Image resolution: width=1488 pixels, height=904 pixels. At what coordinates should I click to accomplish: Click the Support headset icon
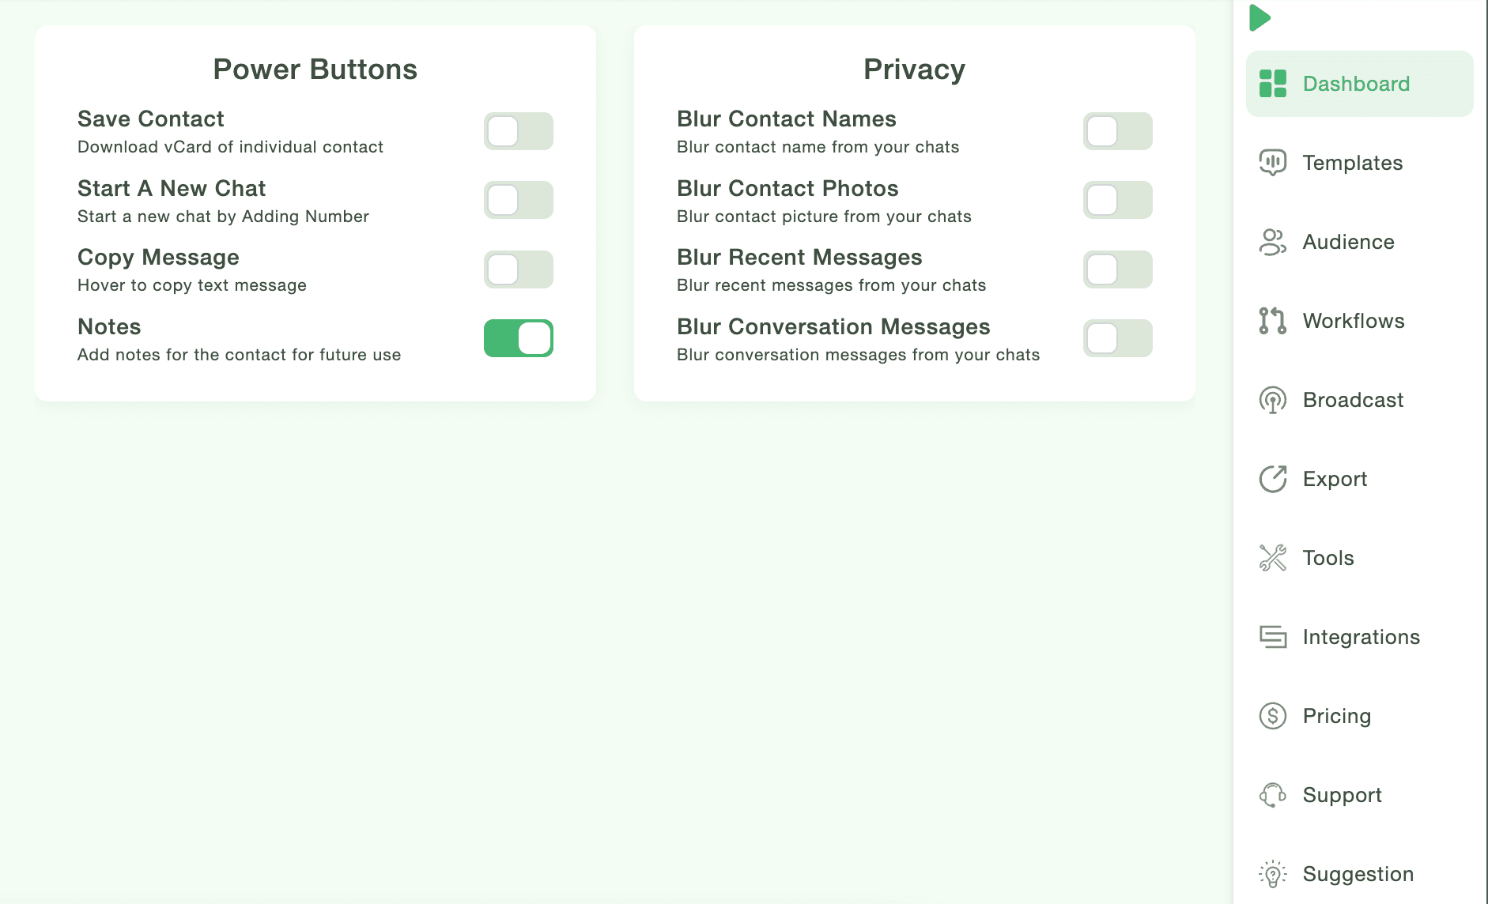pos(1273,795)
